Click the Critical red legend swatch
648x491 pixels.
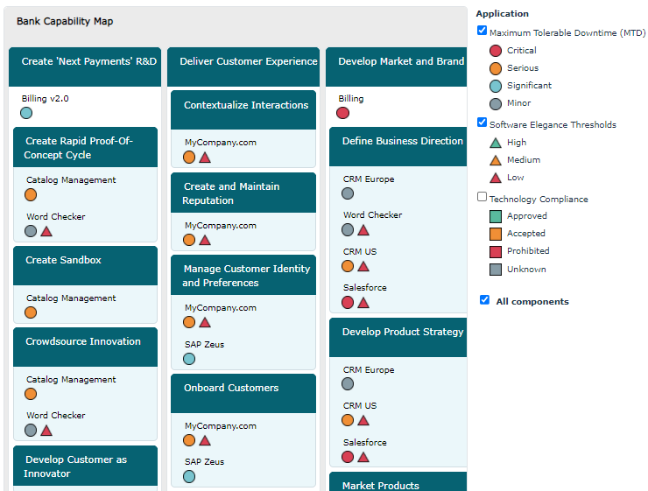point(496,51)
